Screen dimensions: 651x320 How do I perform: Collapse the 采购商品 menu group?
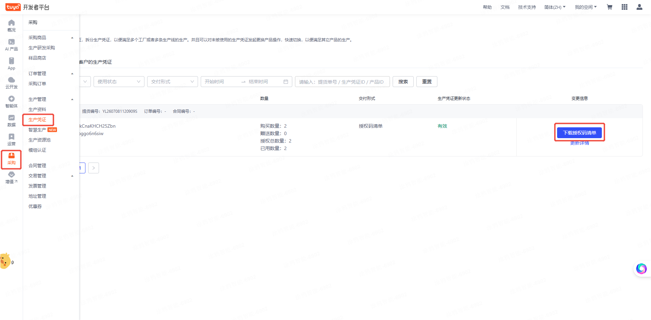72,38
